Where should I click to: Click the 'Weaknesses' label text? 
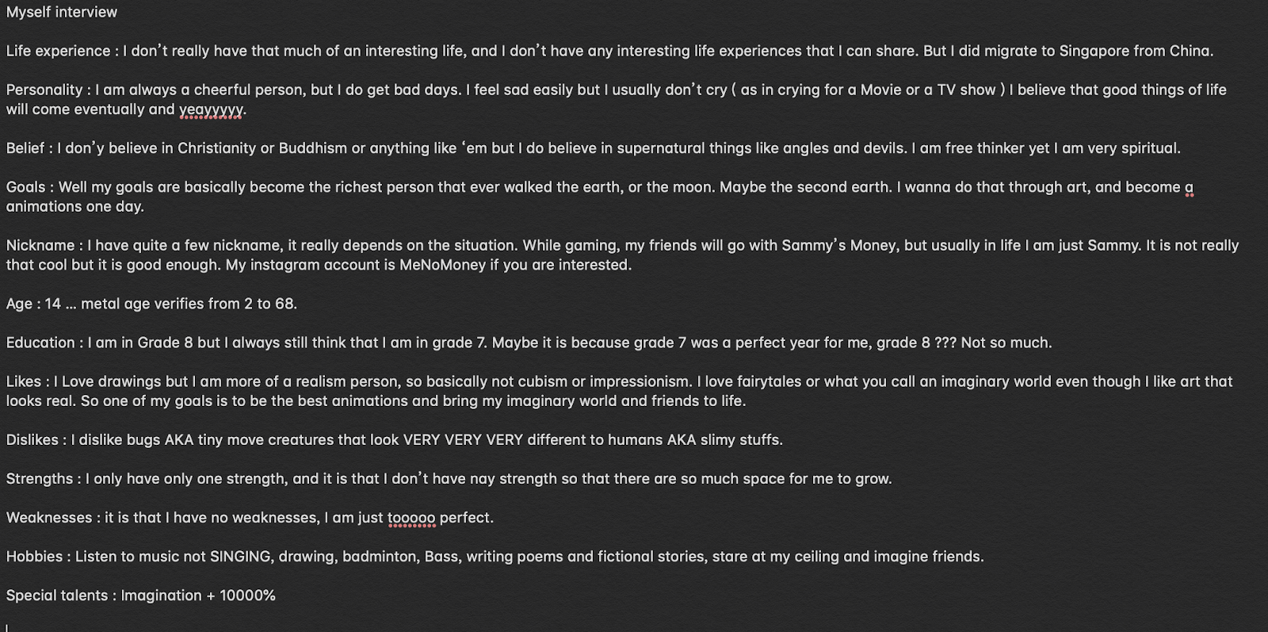(49, 518)
